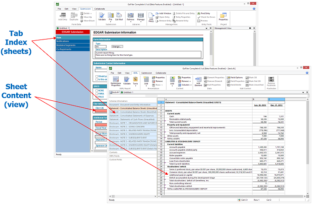Toggle the PHLX checkbox
This screenshot has width=313, height=204.
(x=95, y=97)
